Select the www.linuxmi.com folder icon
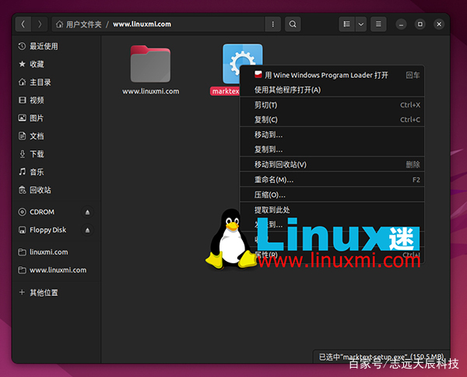 click(150, 64)
